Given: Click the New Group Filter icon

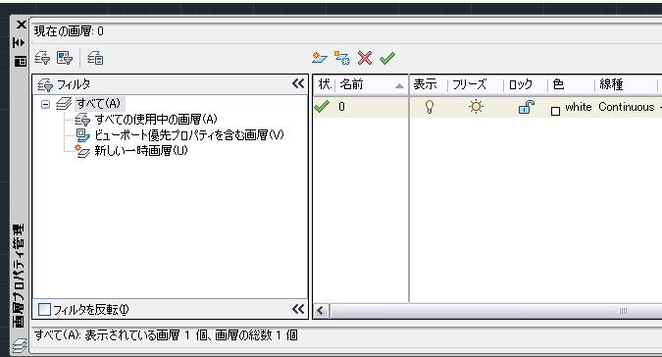Looking at the screenshot, I should tap(65, 58).
